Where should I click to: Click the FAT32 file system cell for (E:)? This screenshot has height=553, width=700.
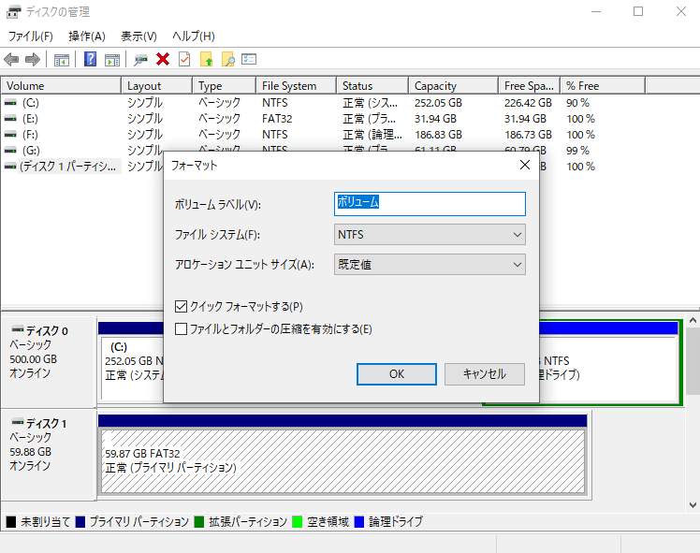coord(277,119)
